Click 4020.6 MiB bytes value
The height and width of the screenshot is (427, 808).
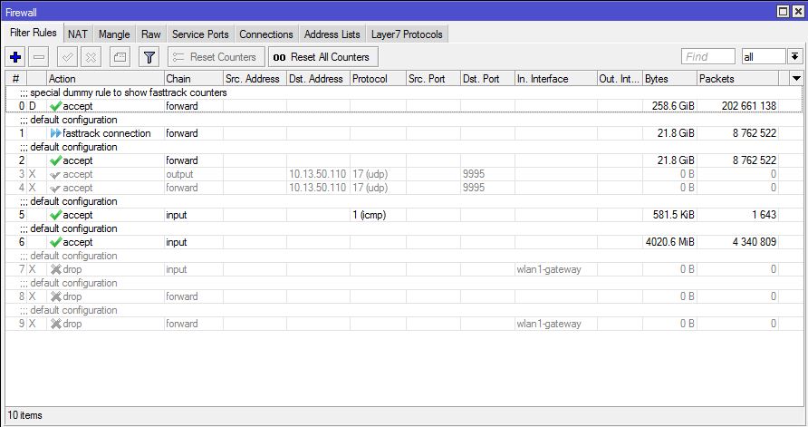tap(670, 242)
